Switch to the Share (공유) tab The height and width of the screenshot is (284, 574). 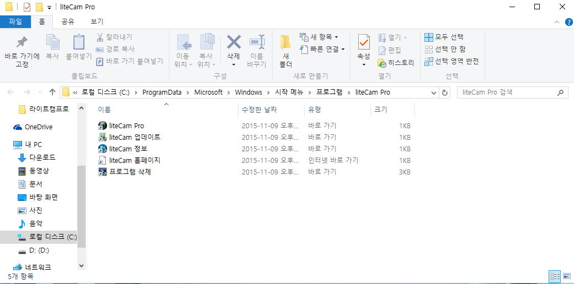point(68,21)
